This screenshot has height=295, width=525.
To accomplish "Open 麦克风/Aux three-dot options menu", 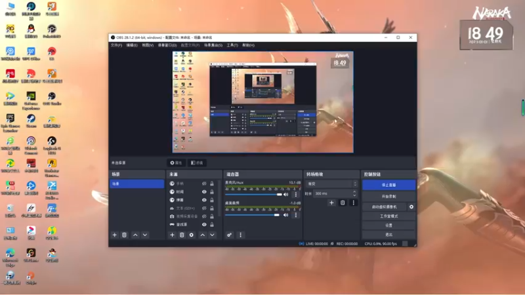I will click(296, 194).
